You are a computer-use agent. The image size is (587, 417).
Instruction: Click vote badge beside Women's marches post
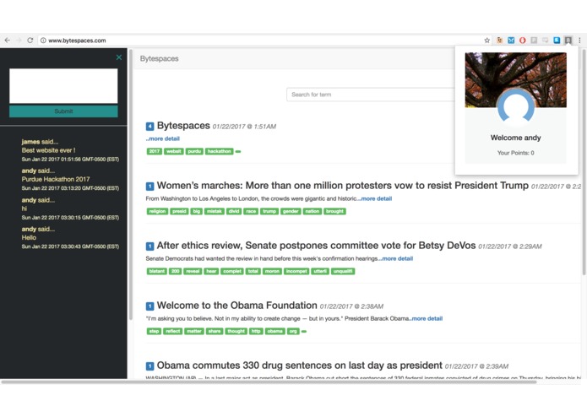(x=149, y=187)
